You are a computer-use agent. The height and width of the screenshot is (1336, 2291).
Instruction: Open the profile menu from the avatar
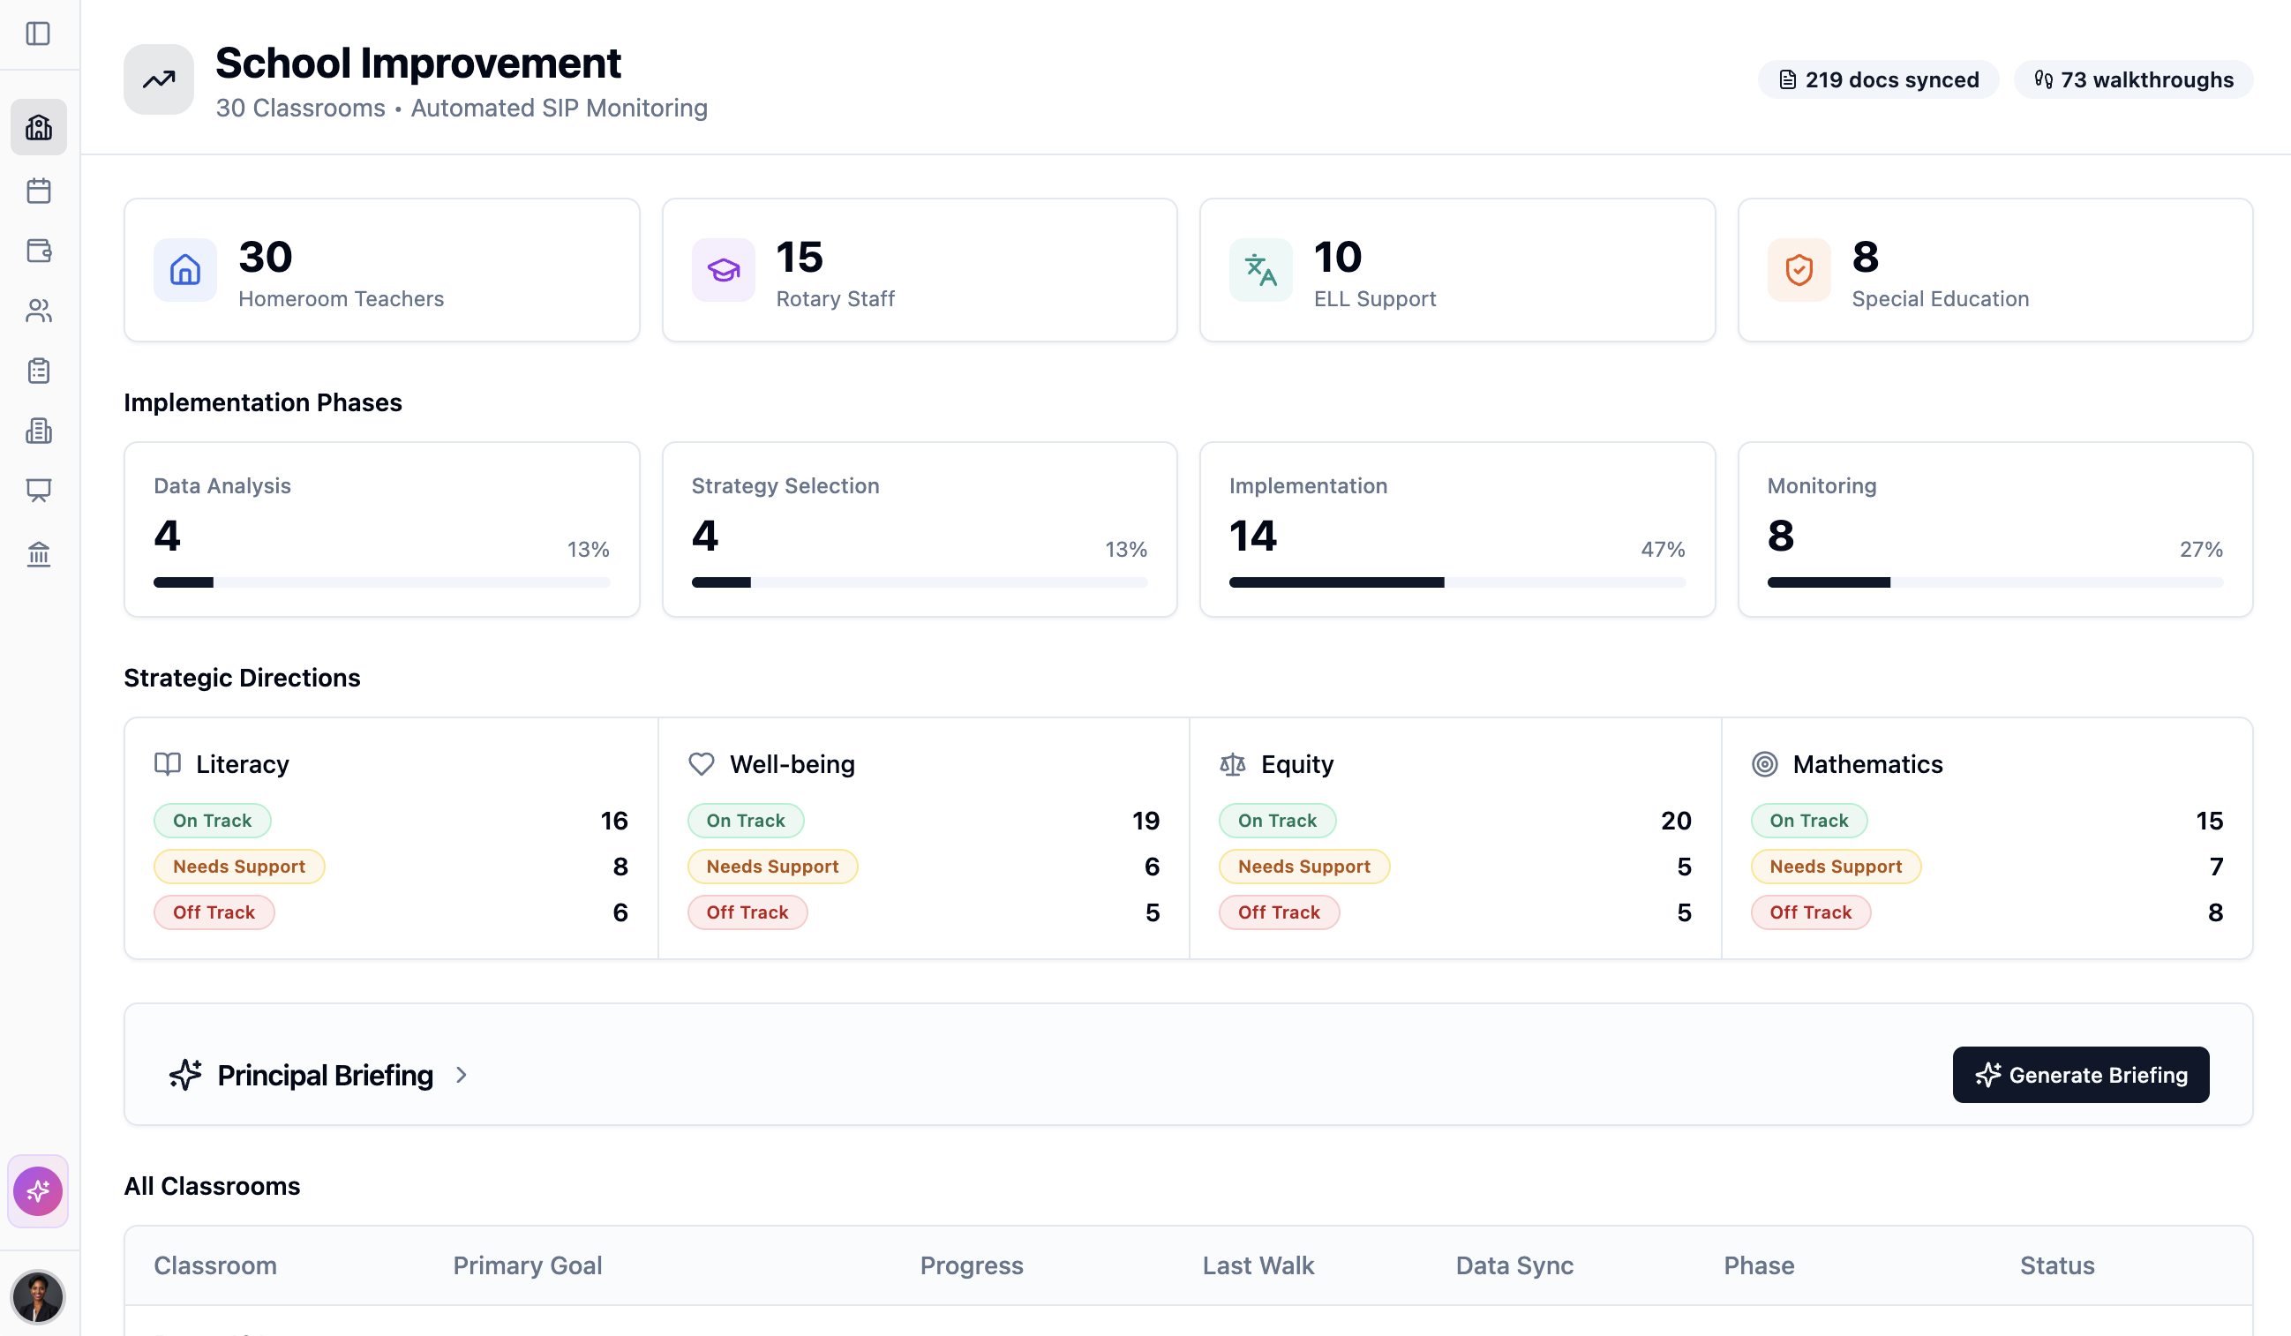[37, 1298]
